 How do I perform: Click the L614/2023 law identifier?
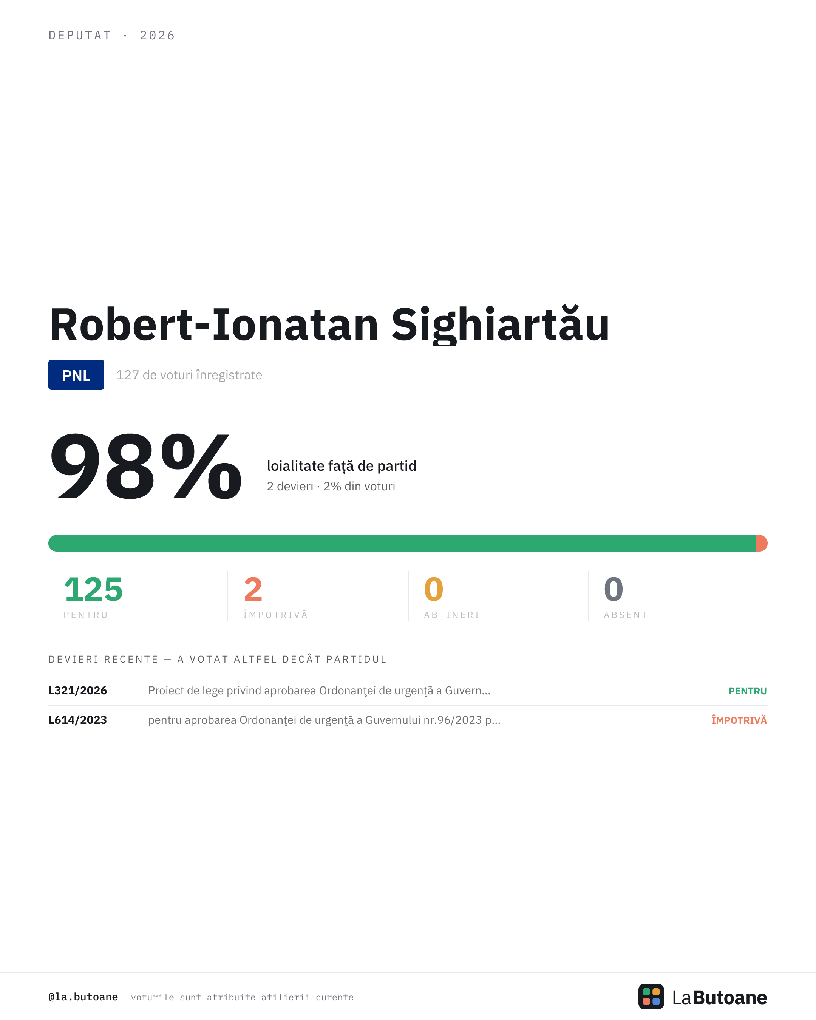pyautogui.click(x=77, y=720)
